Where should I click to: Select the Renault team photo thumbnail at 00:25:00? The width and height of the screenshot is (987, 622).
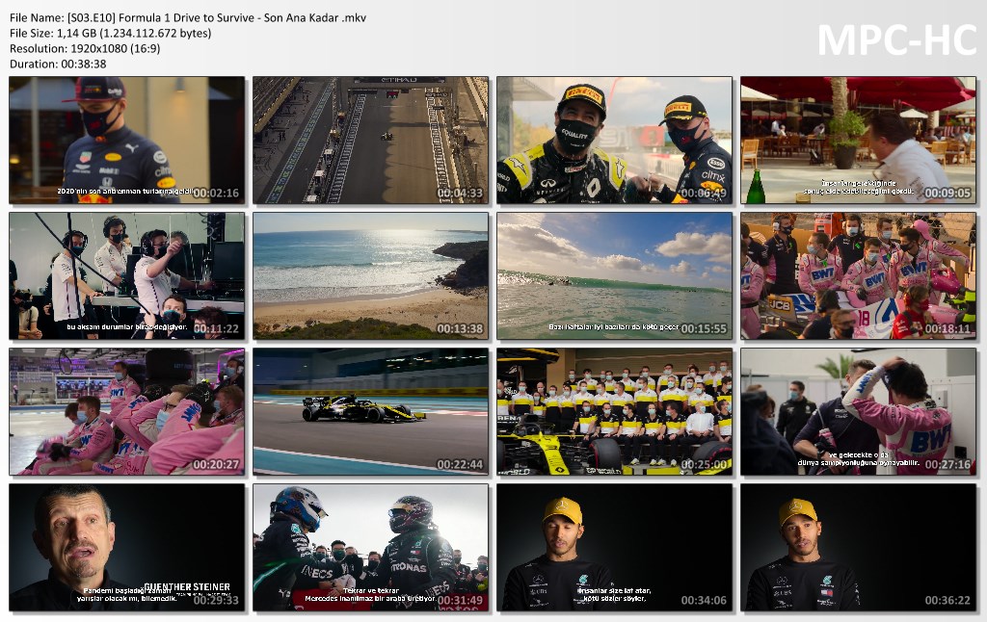[614, 412]
